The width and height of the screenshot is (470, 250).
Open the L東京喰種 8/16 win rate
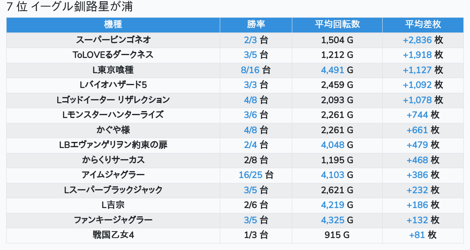point(256,70)
